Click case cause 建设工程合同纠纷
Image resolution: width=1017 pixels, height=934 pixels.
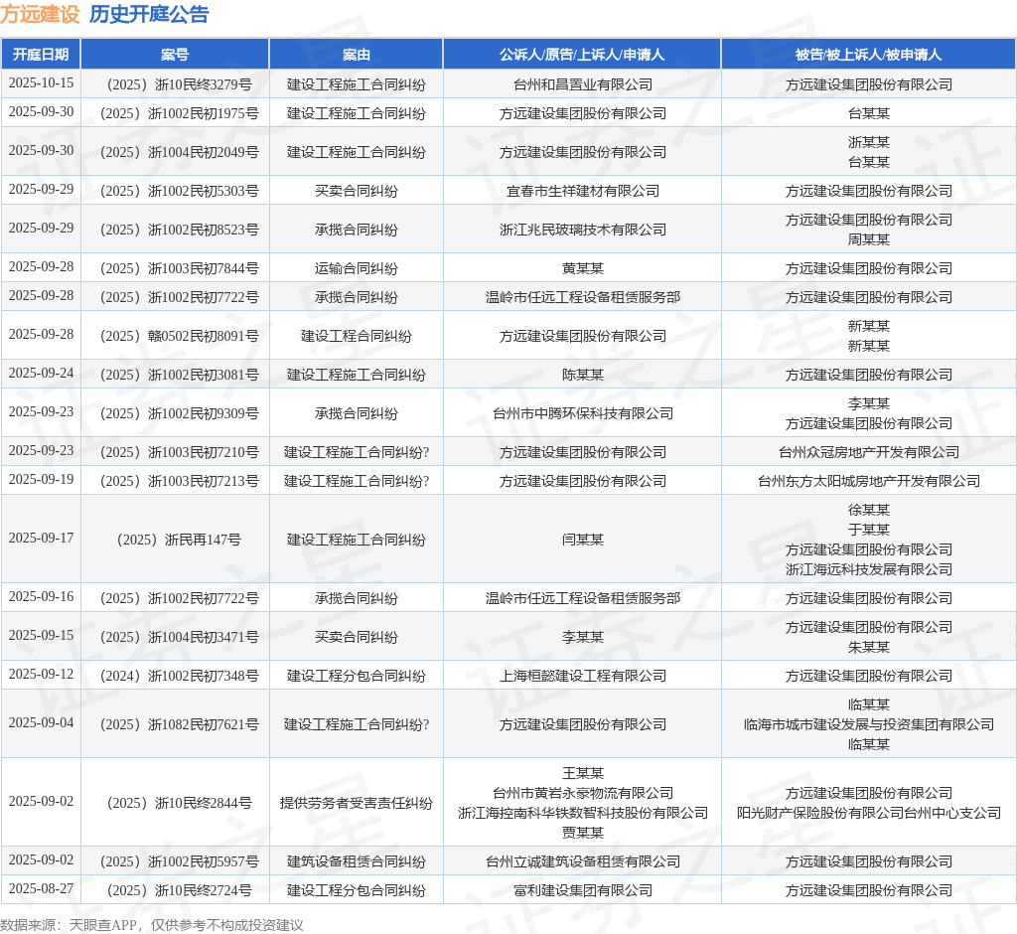coord(357,336)
